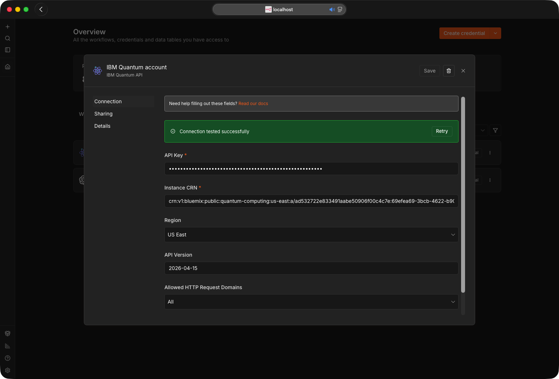559x379 pixels.
Task: Expand the Region dropdown showing US East
Action: tap(311, 235)
